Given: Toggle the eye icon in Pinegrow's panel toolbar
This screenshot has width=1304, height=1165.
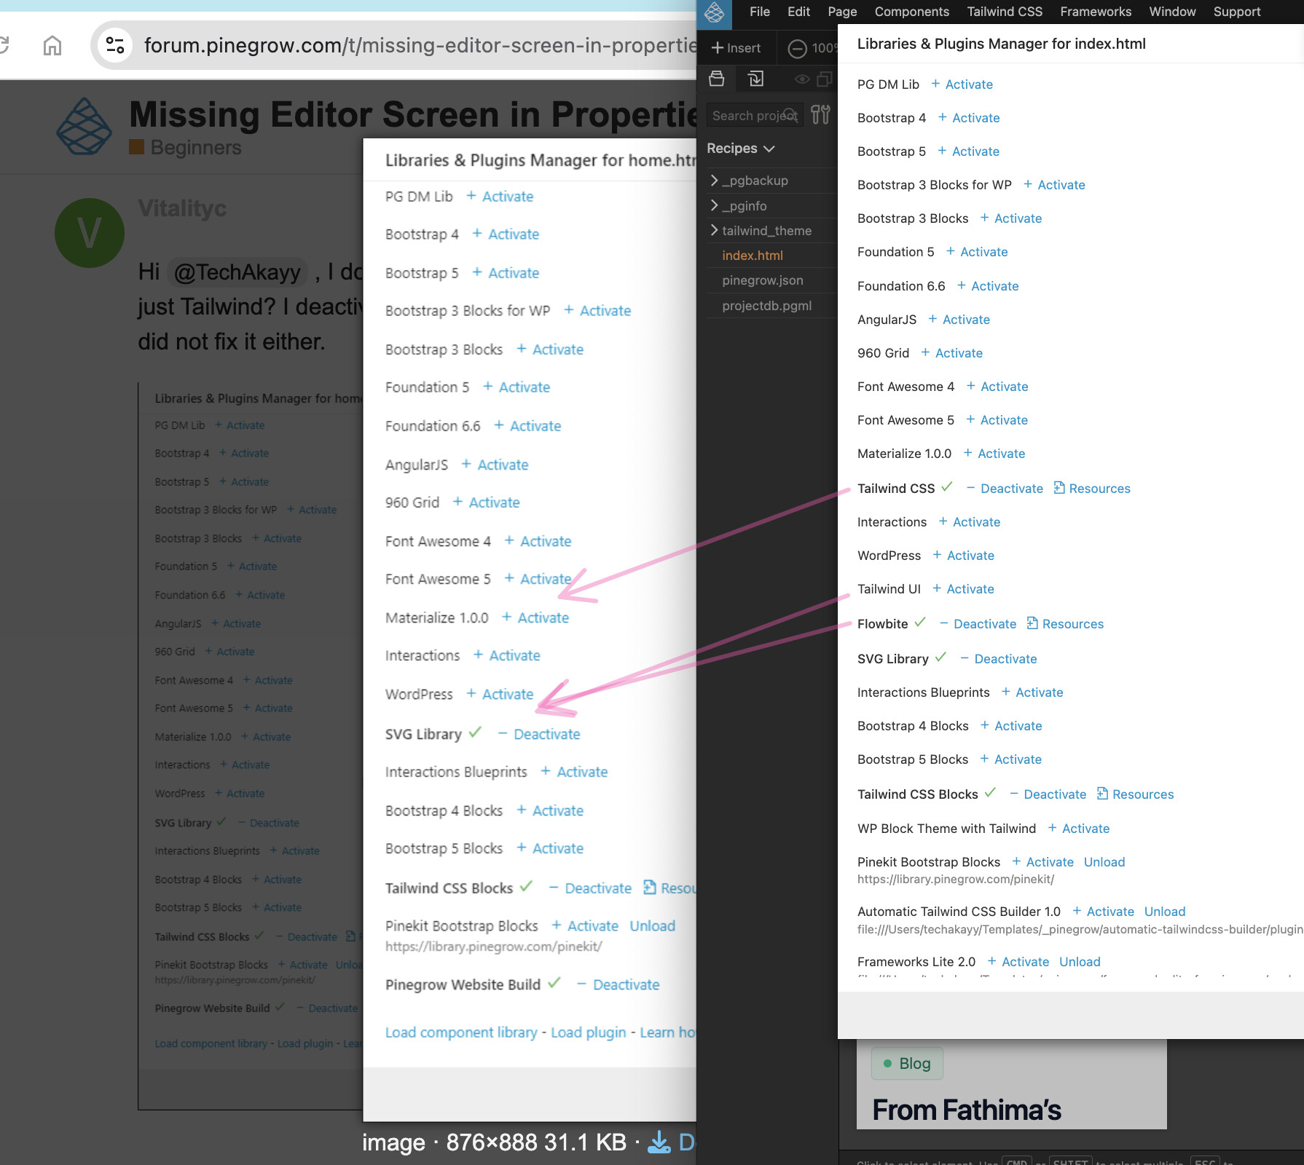Looking at the screenshot, I should pyautogui.click(x=802, y=79).
